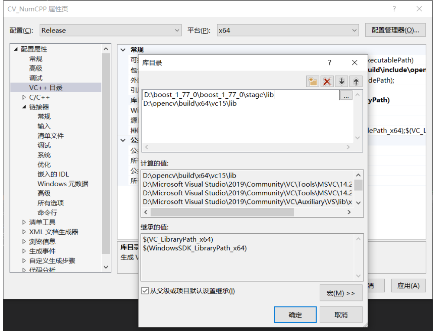Delete the selected library path
435x336 pixels.
coord(327,81)
